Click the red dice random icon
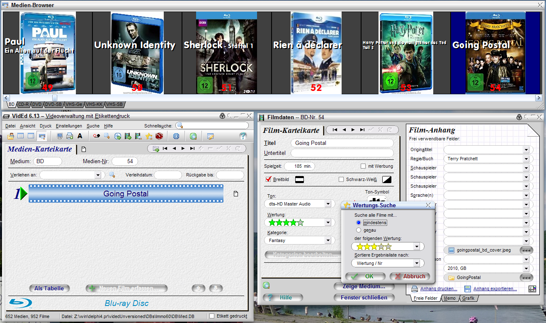 point(159,136)
